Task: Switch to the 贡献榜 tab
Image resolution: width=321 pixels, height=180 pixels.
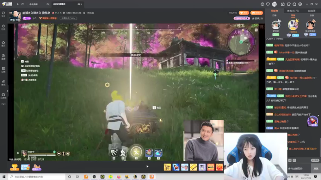Action: click(274, 11)
